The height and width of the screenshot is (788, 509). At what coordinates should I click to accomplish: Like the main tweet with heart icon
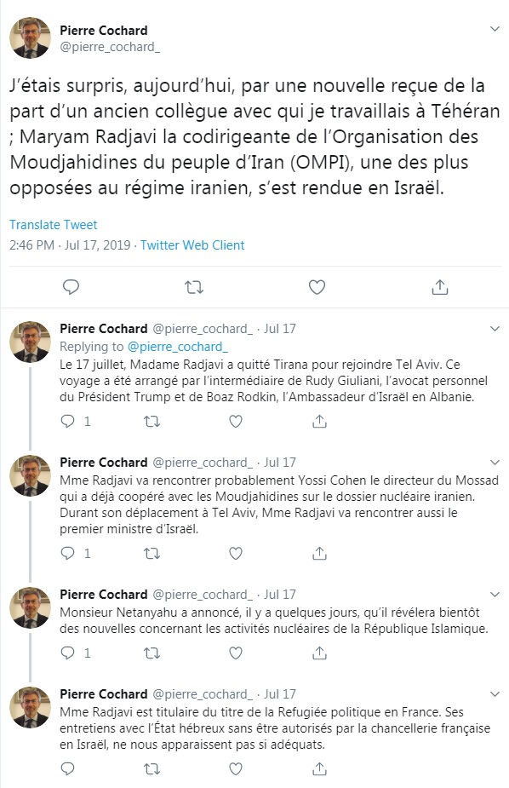317,287
